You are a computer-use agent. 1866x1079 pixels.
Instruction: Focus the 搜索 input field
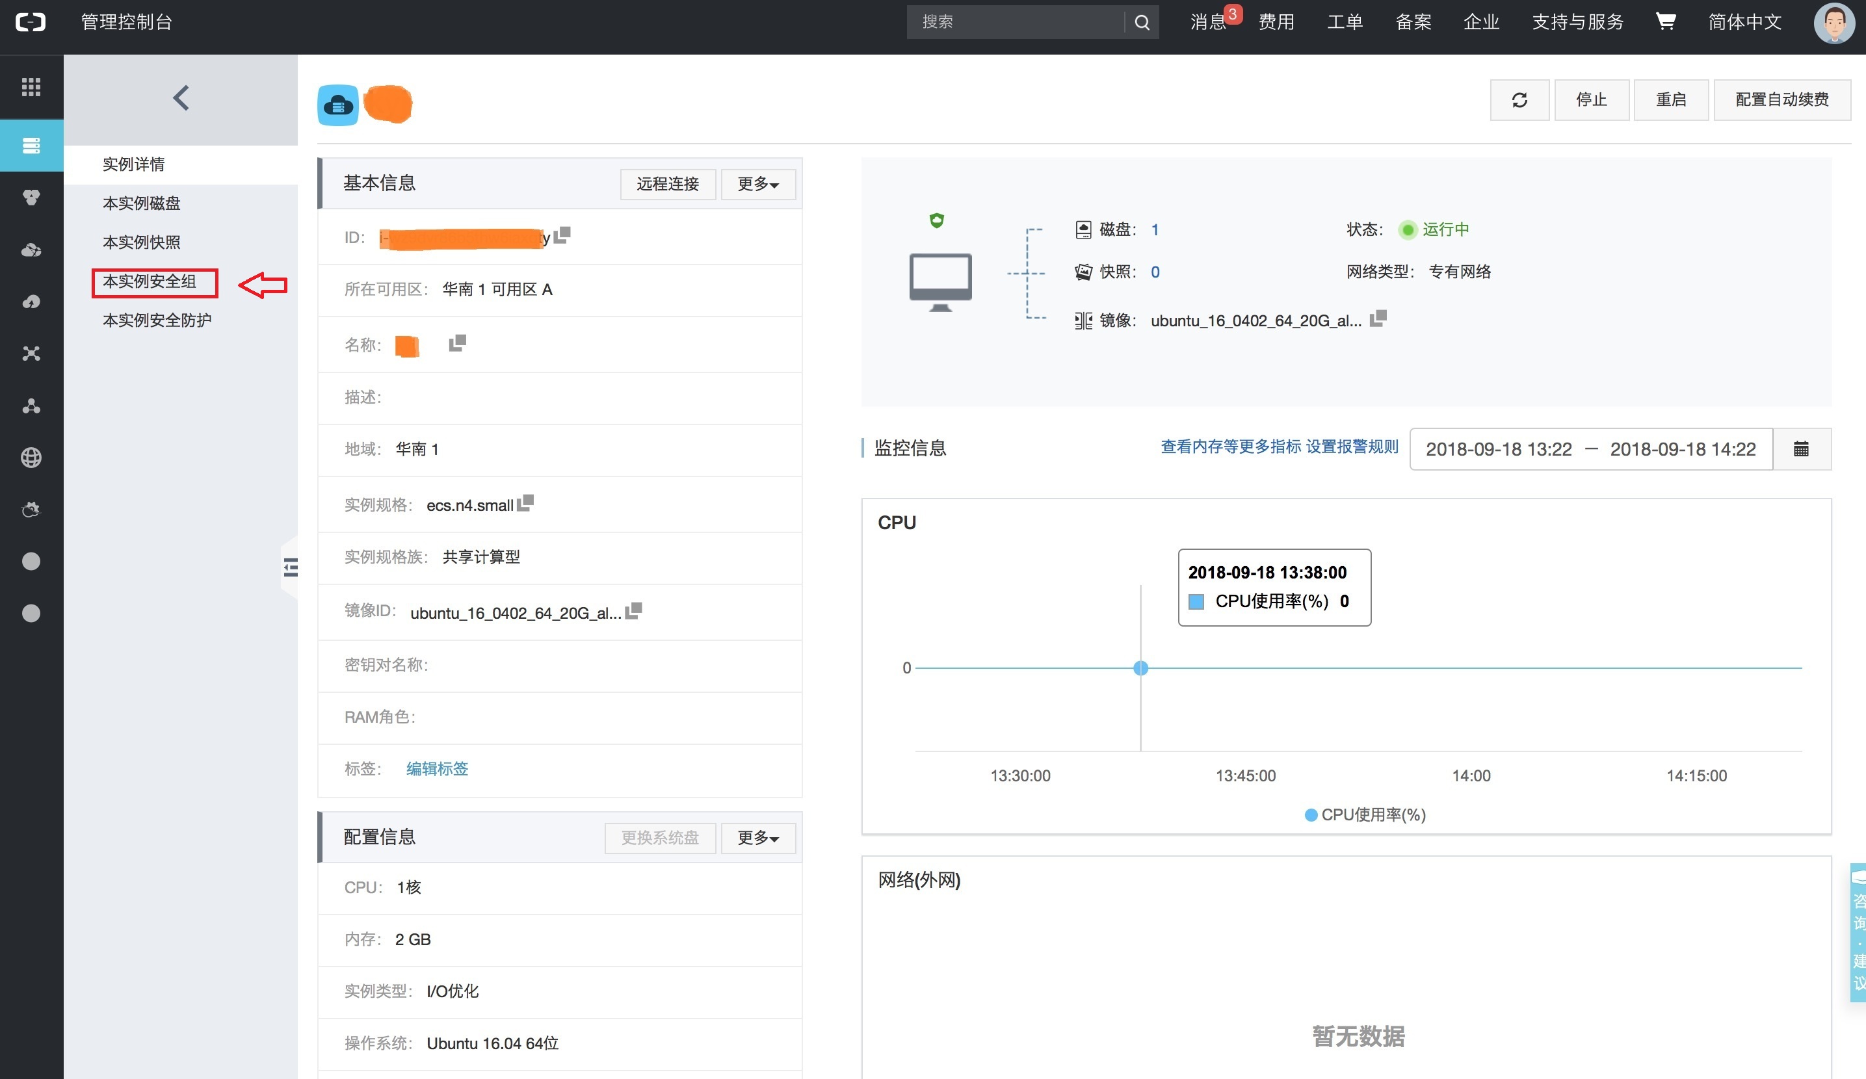[x=1014, y=22]
